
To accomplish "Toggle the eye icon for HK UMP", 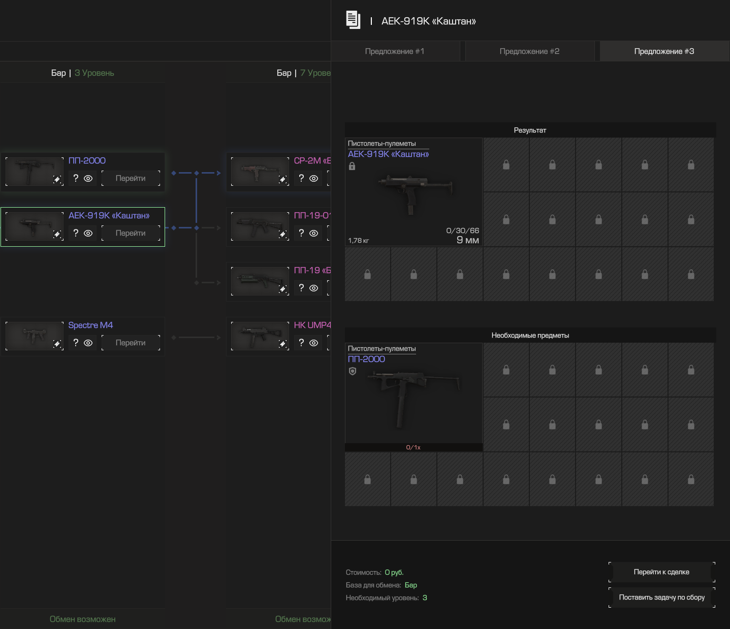I will pos(313,343).
